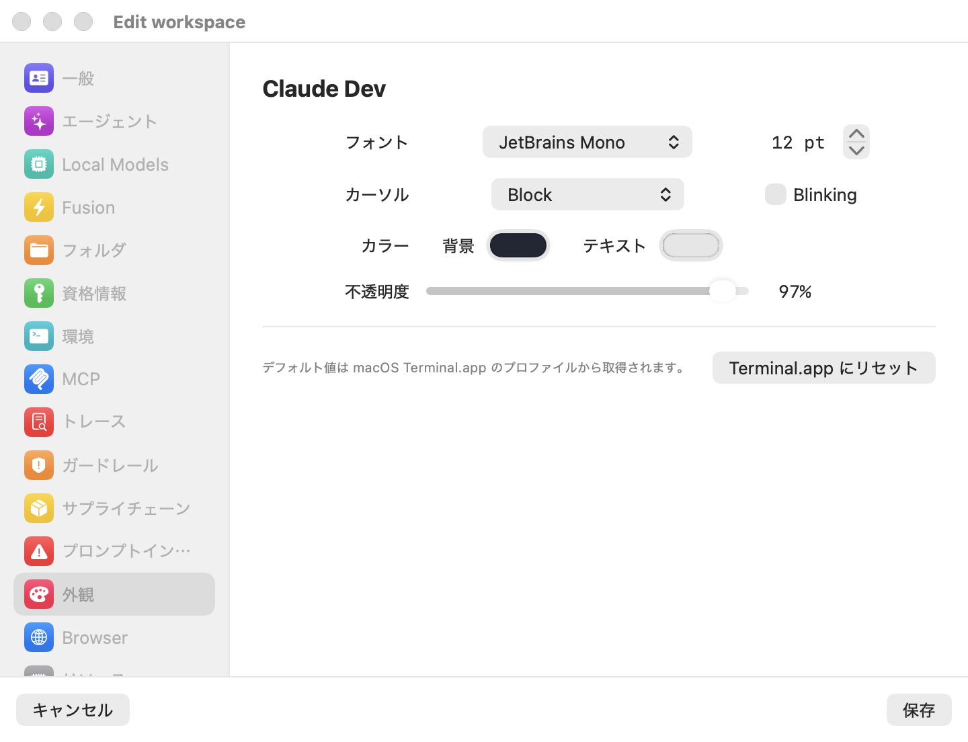Open the テキスト light color swatch

691,245
